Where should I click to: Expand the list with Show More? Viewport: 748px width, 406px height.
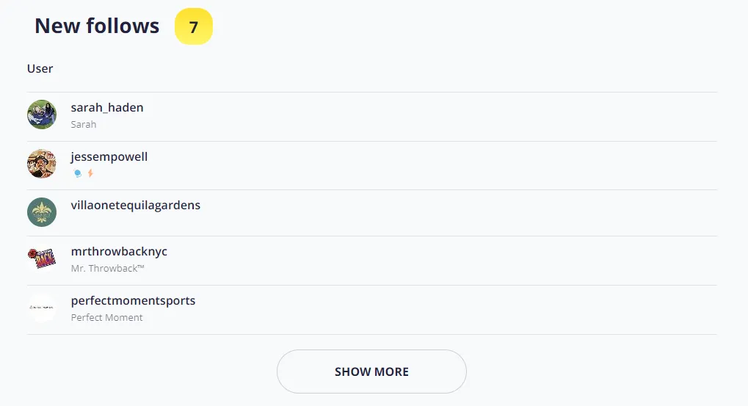tap(371, 371)
